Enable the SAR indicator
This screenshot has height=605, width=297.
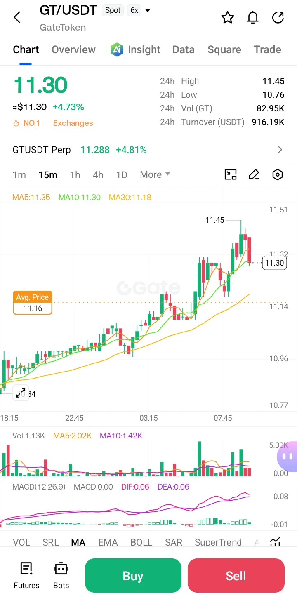click(x=174, y=542)
